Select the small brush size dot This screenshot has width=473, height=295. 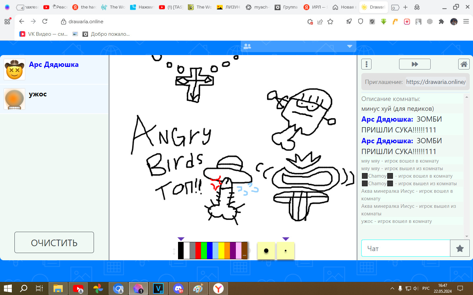pos(285,251)
